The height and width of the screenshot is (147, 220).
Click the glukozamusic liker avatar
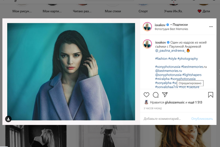click(146, 102)
